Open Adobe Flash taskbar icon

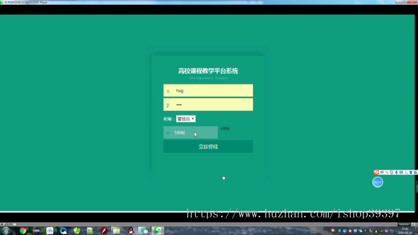click(x=104, y=231)
